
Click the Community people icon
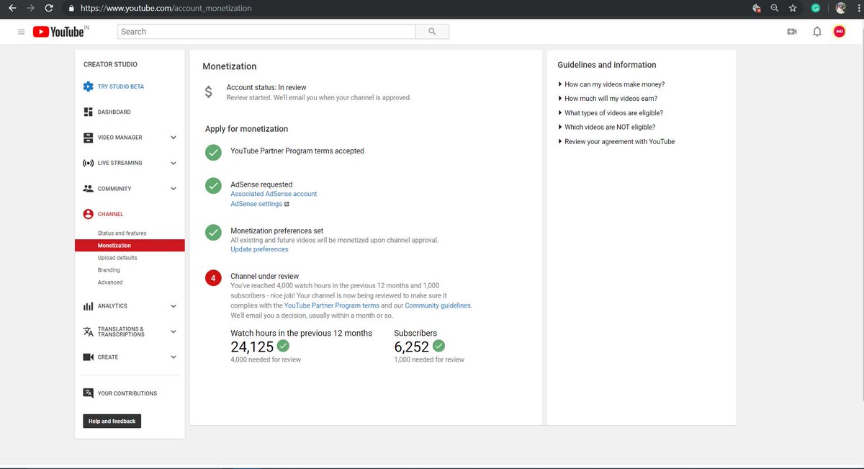[88, 189]
